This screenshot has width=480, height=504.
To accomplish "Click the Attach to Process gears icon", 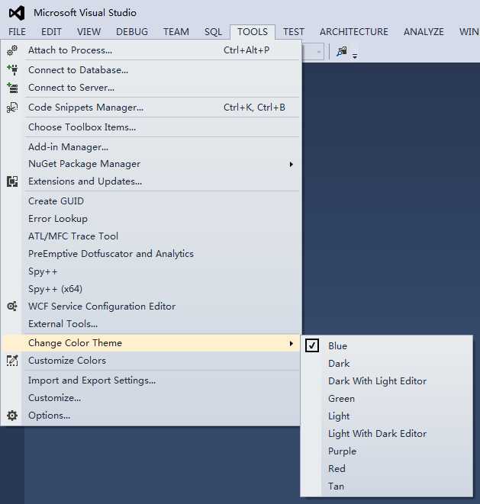I will [12, 50].
